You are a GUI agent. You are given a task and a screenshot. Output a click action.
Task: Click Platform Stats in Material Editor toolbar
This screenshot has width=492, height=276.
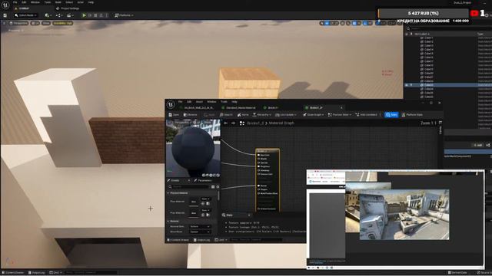pyautogui.click(x=412, y=115)
